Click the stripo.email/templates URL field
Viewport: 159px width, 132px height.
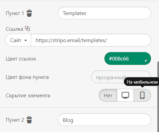click(91, 40)
